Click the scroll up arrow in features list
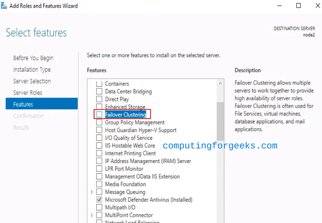The image size is (322, 223). [220, 83]
